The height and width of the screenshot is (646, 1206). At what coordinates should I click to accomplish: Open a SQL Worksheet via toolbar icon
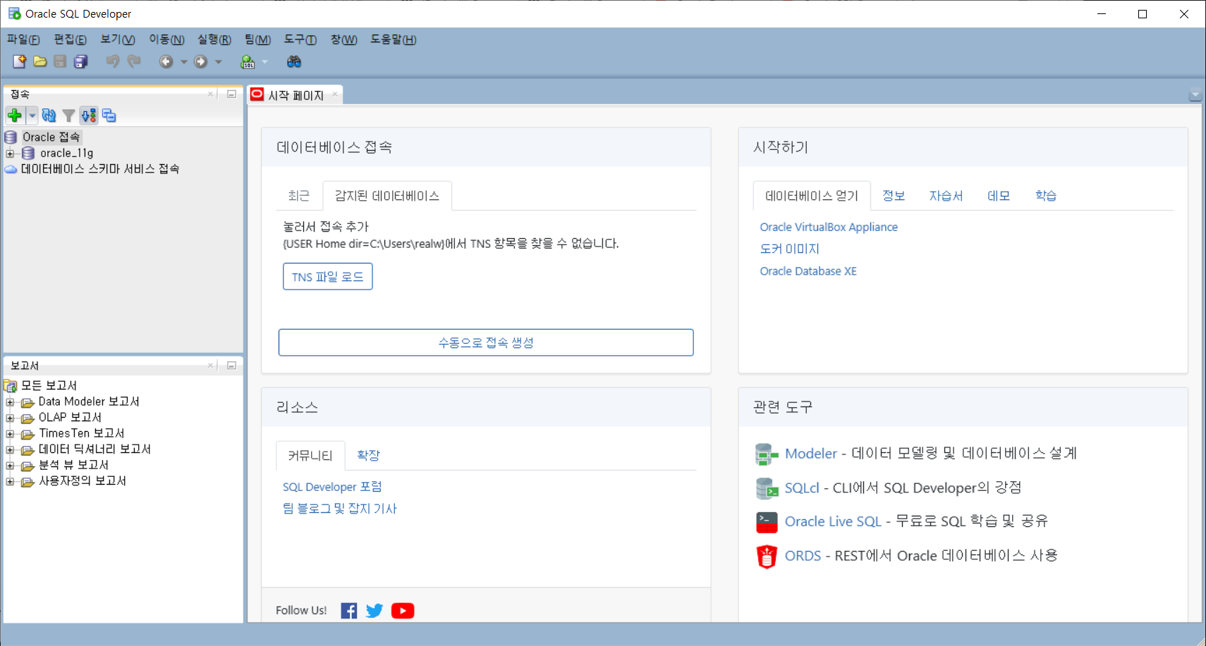pos(248,61)
